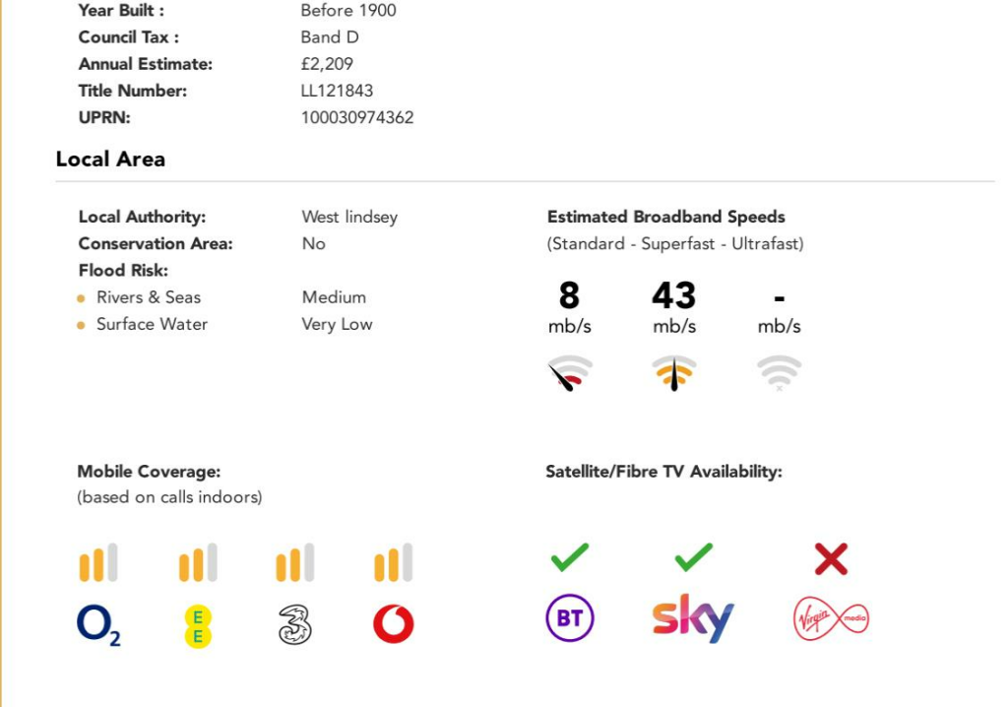Click the green checkmark above BT
The width and height of the screenshot is (1008, 707).
click(570, 557)
